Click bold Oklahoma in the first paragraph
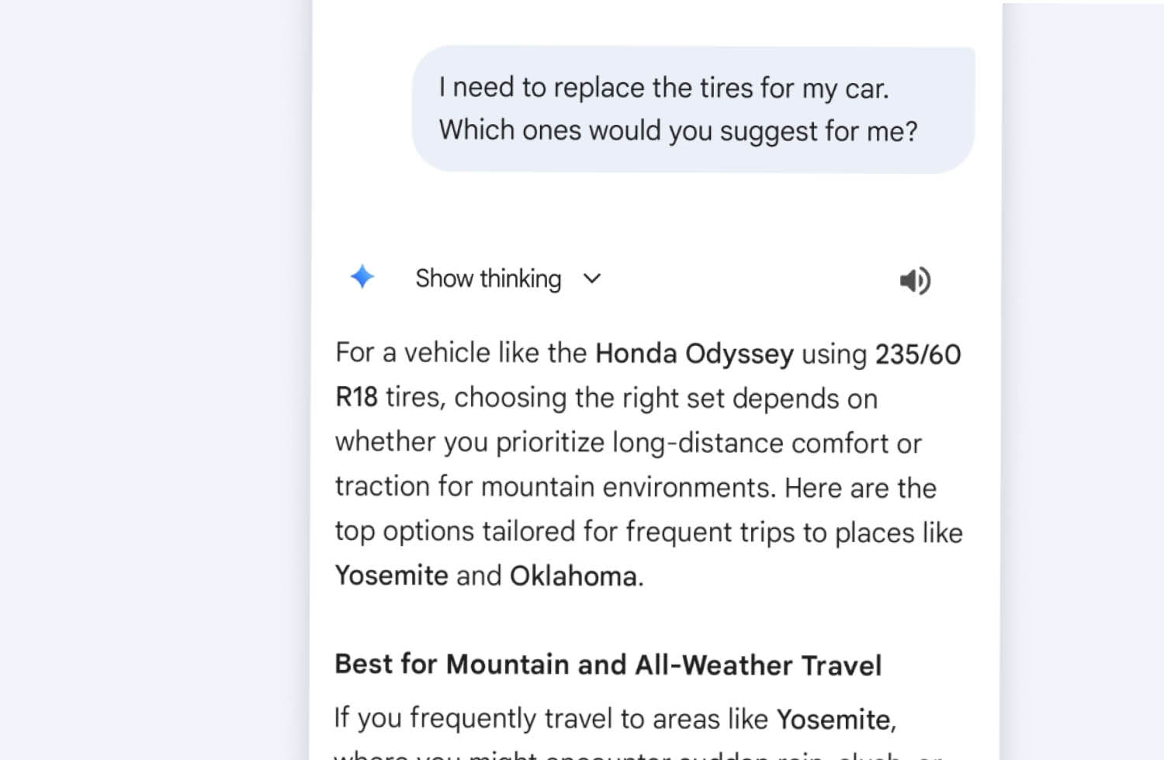Viewport: 1164px width, 760px height. click(x=573, y=576)
